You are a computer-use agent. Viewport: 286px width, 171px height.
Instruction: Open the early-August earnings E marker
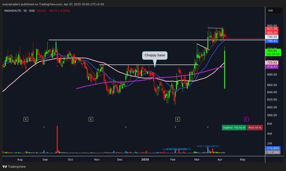[26, 120]
